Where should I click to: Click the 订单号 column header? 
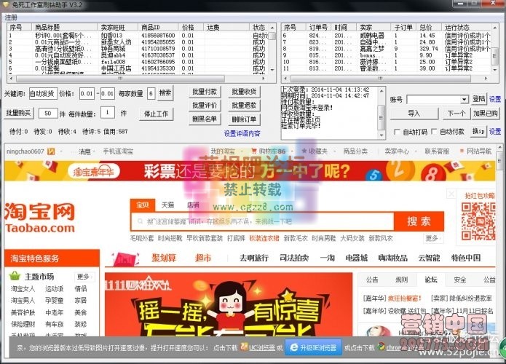click(x=320, y=27)
